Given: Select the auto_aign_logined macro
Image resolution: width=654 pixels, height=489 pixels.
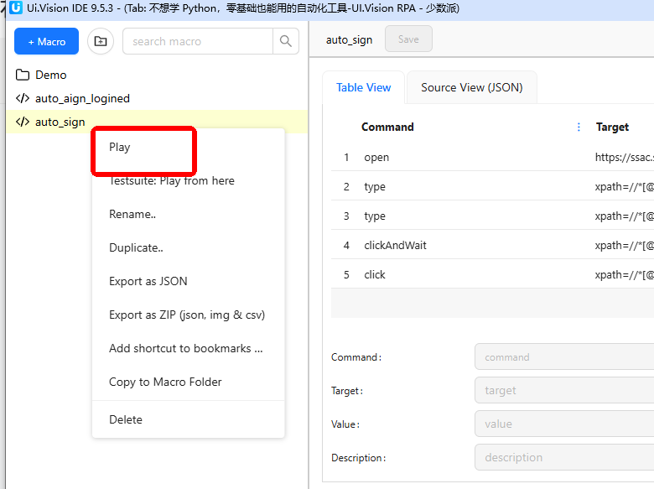Looking at the screenshot, I should point(82,98).
